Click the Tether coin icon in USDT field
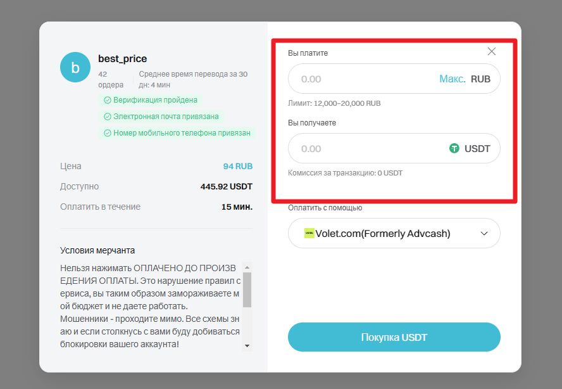This screenshot has width=562, height=389. click(454, 148)
